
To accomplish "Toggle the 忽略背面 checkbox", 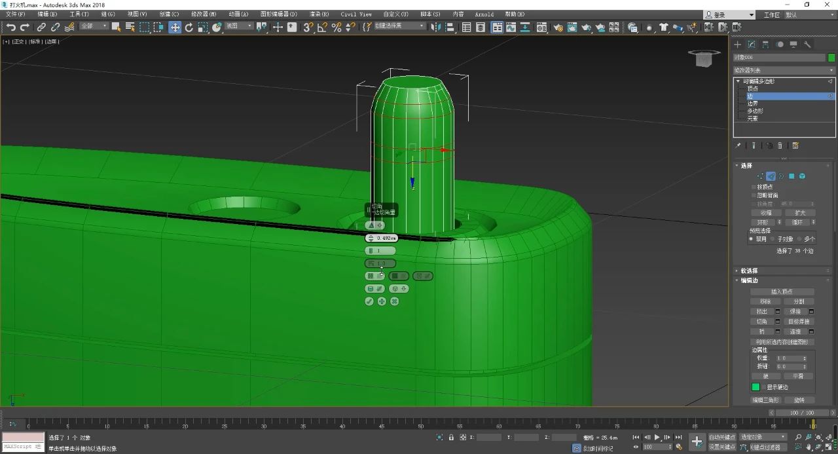I will tap(754, 195).
